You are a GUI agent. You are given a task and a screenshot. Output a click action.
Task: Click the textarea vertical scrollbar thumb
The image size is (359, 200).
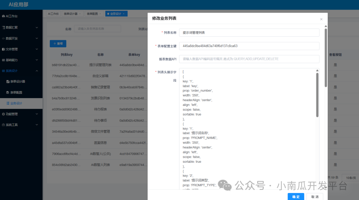(x=317, y=95)
